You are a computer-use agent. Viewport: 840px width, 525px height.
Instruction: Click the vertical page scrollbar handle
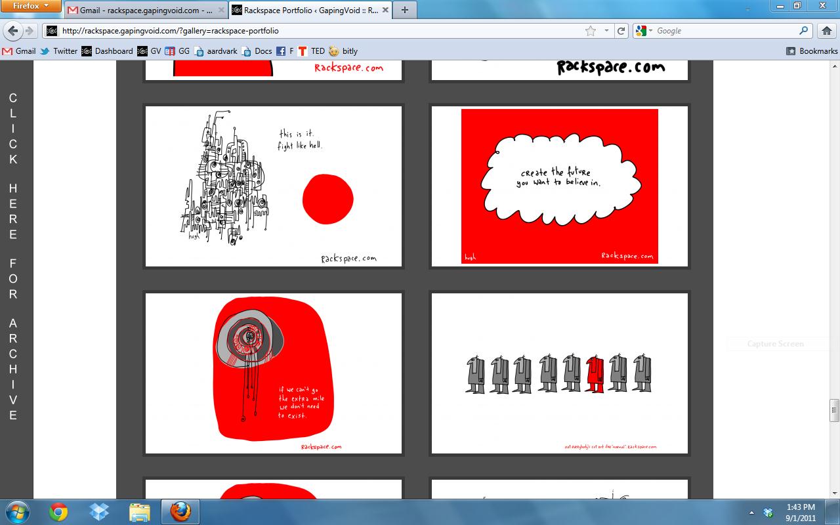pos(835,410)
